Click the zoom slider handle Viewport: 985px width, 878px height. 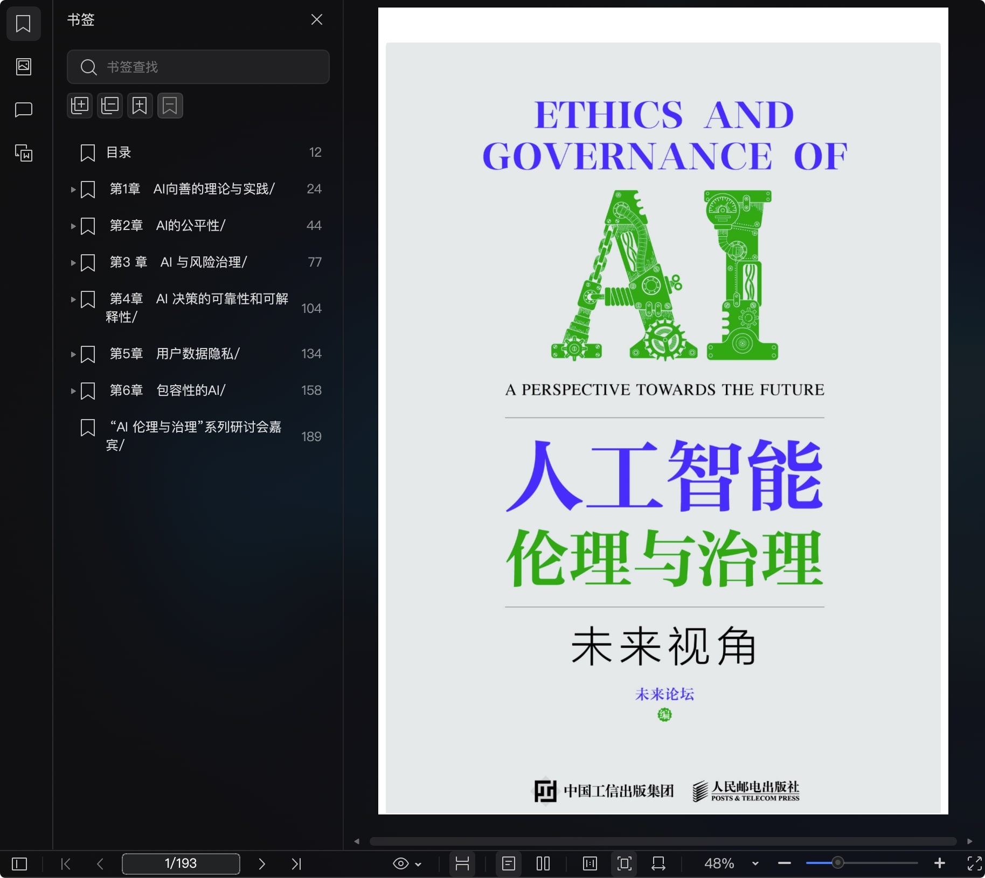click(x=837, y=863)
